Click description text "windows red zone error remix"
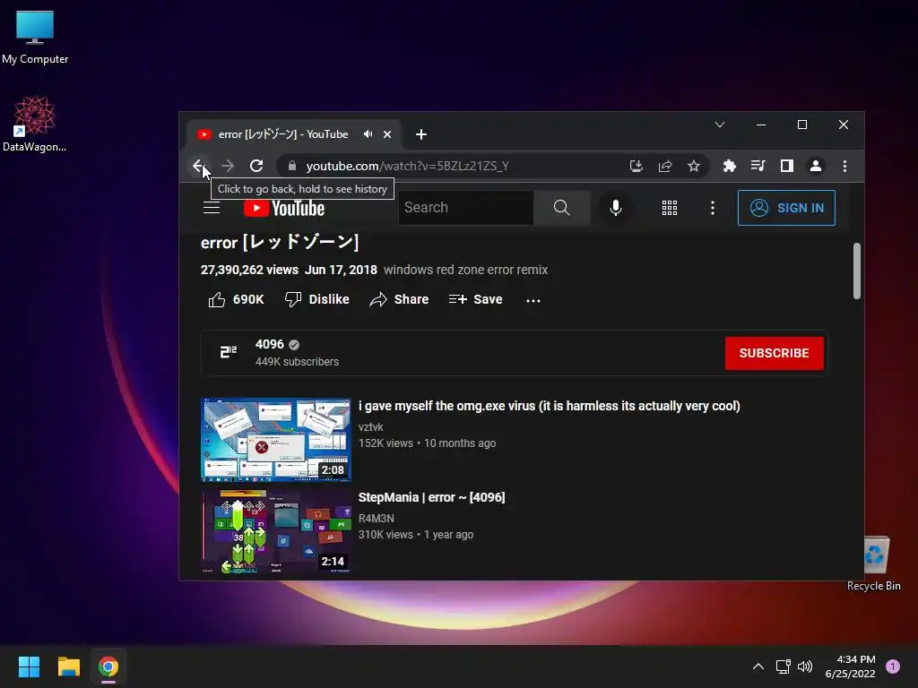Screen dimensions: 918x688 465,270
